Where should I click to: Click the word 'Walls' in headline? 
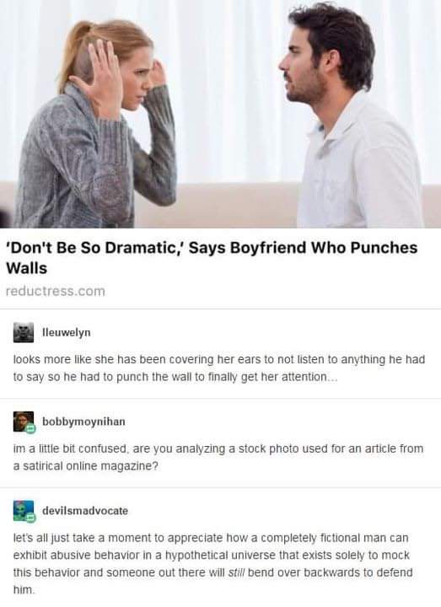point(26,268)
